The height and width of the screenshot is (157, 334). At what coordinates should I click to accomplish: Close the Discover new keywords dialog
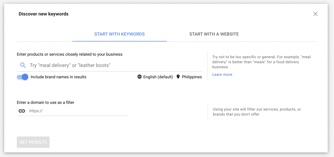pos(315,14)
